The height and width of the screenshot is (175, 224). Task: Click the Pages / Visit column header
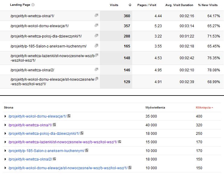click(x=147, y=5)
